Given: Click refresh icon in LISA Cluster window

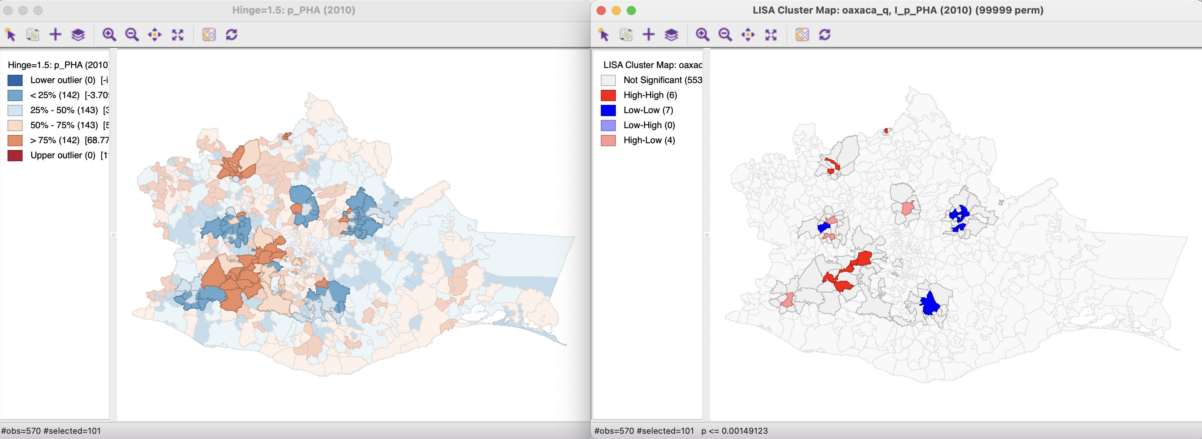Looking at the screenshot, I should [824, 35].
